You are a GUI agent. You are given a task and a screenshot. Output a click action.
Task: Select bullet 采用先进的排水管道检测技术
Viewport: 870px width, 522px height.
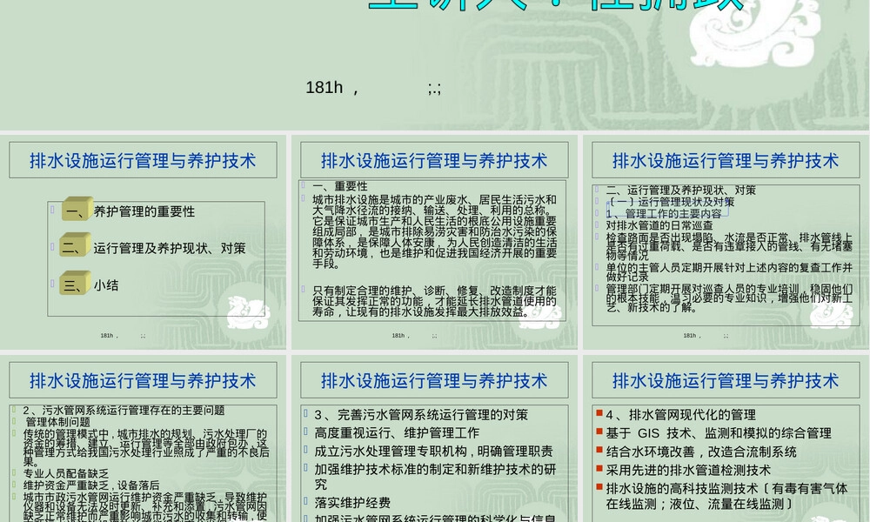[x=688, y=471]
